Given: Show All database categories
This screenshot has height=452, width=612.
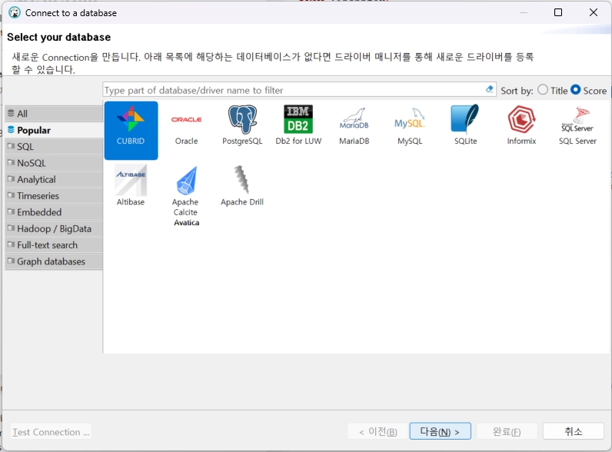Looking at the screenshot, I should pyautogui.click(x=54, y=114).
